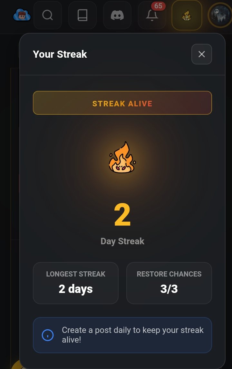232x369 pixels.
Task: Click the 3/3 restore chances value
Action: point(169,289)
